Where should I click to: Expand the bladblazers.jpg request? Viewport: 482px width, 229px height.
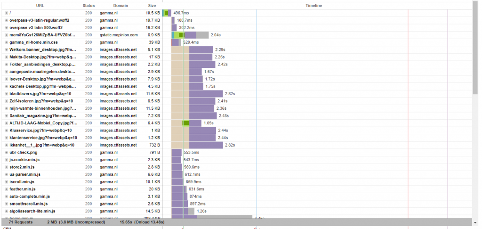[6, 94]
